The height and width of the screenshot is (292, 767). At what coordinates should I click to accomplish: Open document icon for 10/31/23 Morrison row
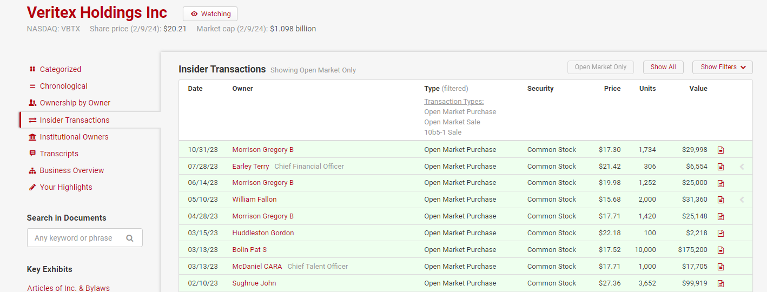(x=720, y=150)
